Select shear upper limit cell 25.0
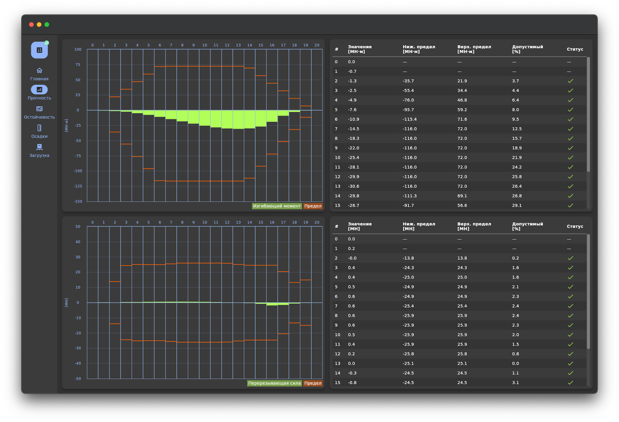This screenshot has height=422, width=619. 462,277
